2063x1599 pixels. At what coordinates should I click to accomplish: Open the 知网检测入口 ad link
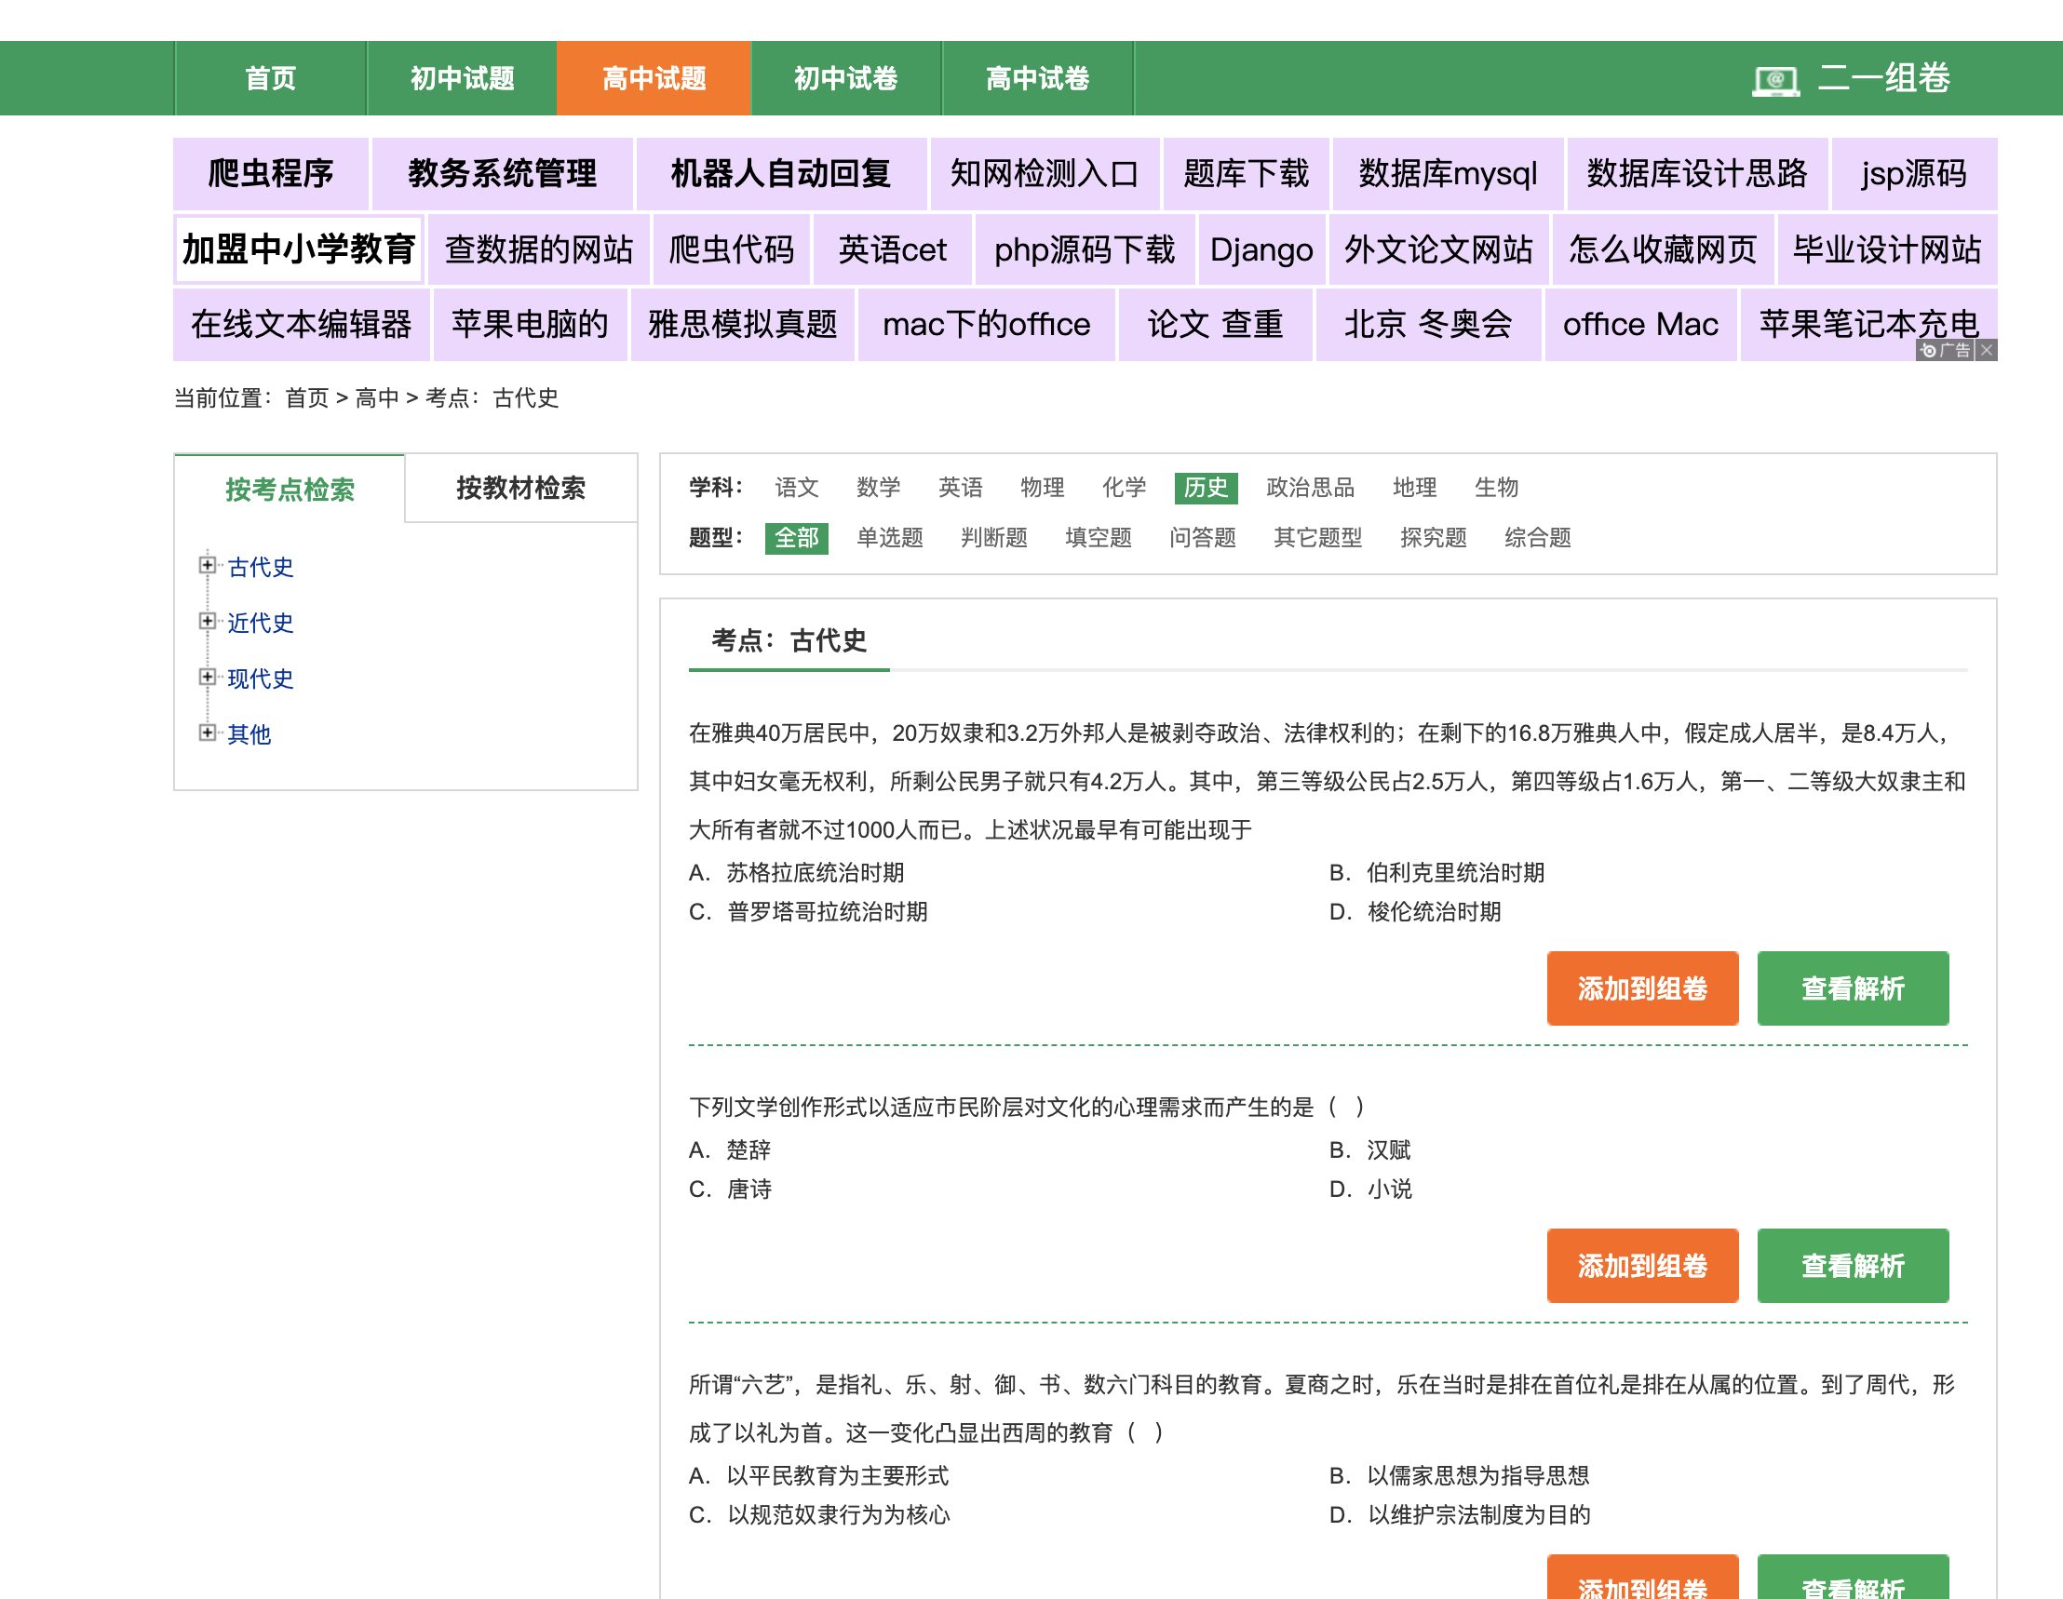tap(1044, 174)
